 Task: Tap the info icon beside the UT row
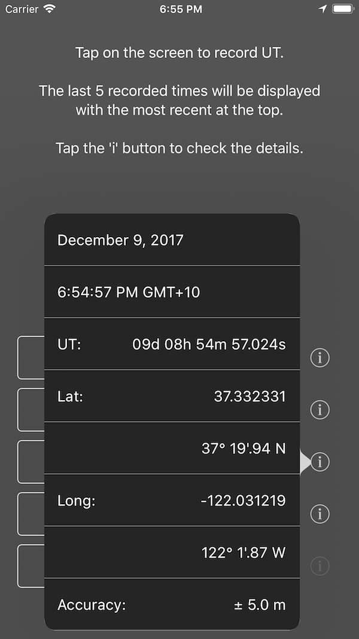pos(320,358)
